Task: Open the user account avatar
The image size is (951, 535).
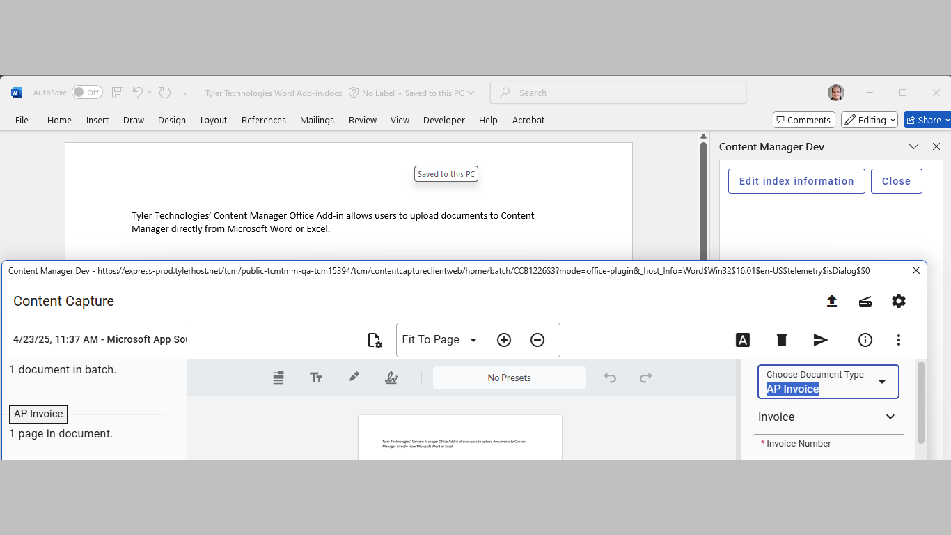Action: [836, 93]
